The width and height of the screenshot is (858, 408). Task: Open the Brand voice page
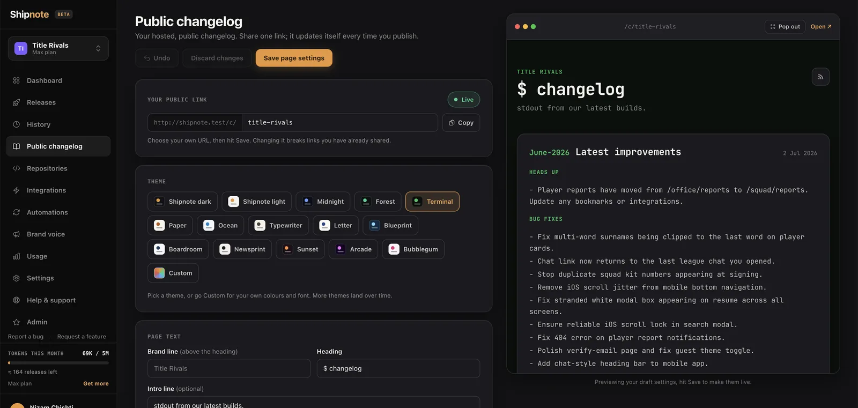[x=58, y=234]
